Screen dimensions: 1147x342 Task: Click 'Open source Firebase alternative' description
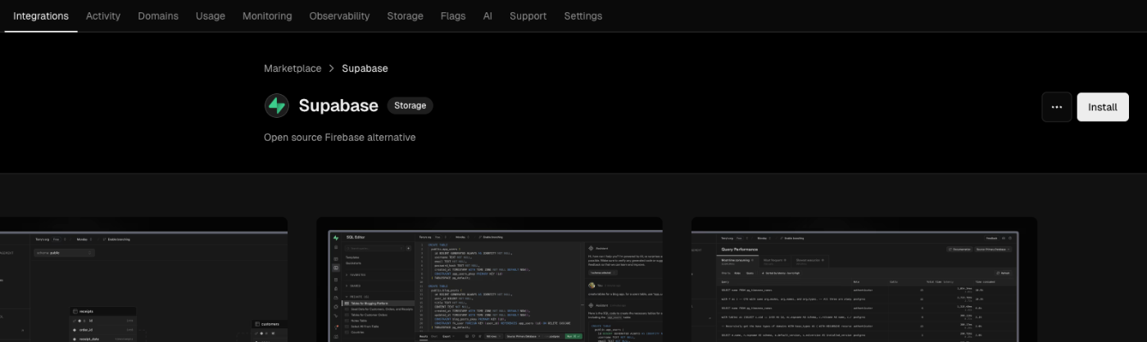(340, 137)
